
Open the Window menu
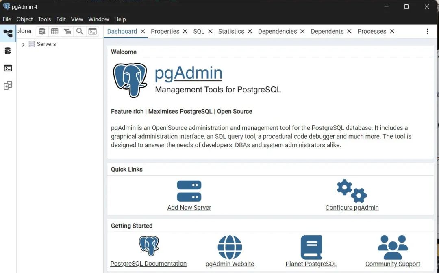(98, 19)
